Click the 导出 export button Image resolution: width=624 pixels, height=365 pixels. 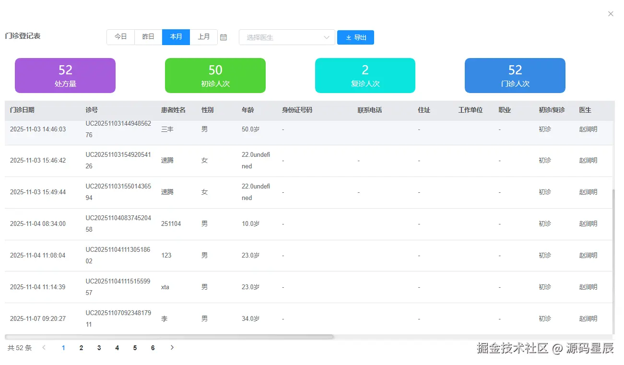click(x=355, y=37)
